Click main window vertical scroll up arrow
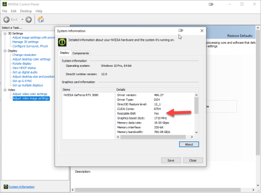The width and height of the screenshot is (261, 193). point(258,28)
